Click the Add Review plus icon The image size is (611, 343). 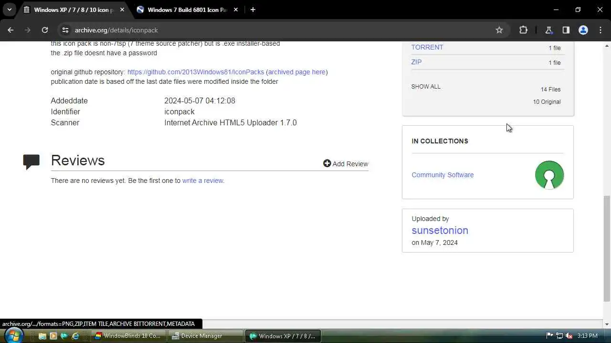(x=327, y=163)
